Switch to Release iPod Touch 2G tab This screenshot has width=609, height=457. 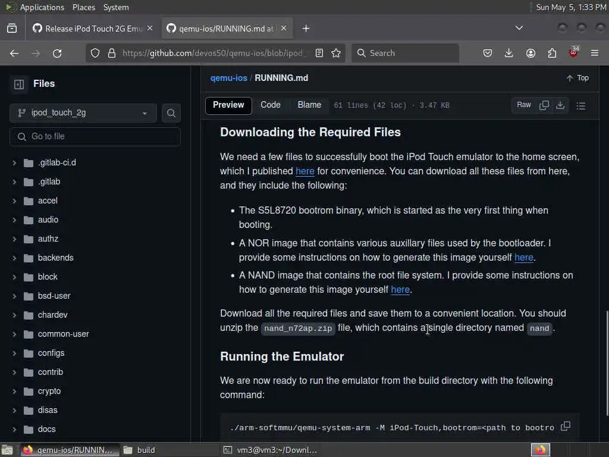[92, 29]
